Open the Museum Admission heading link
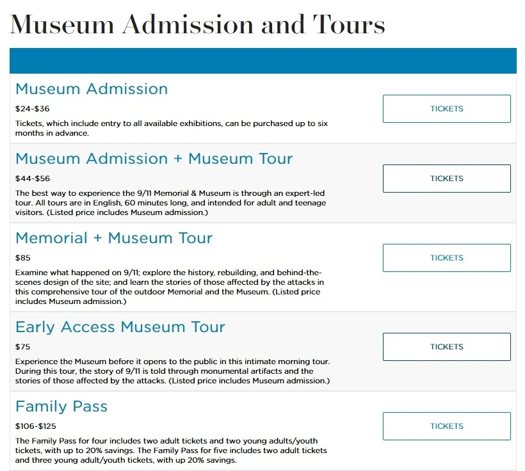This screenshot has height=471, width=525. pyautogui.click(x=92, y=90)
